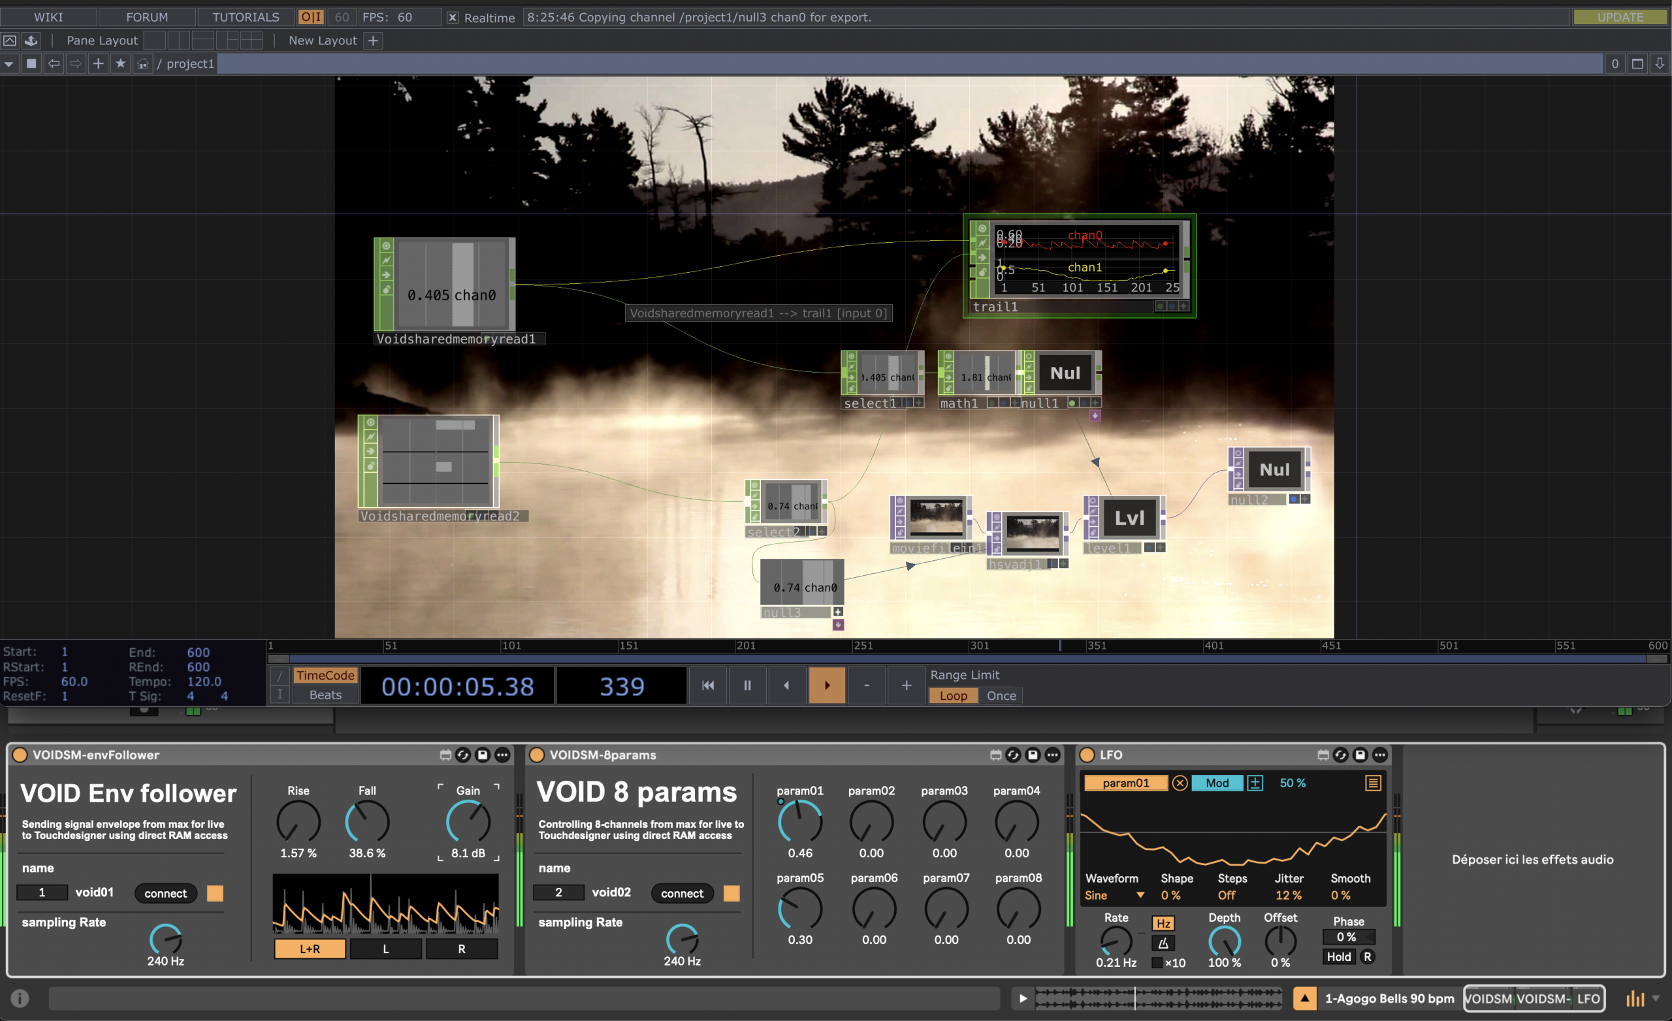
Task: Click the unmap X icon beside param01 in LFO
Action: (x=1180, y=783)
